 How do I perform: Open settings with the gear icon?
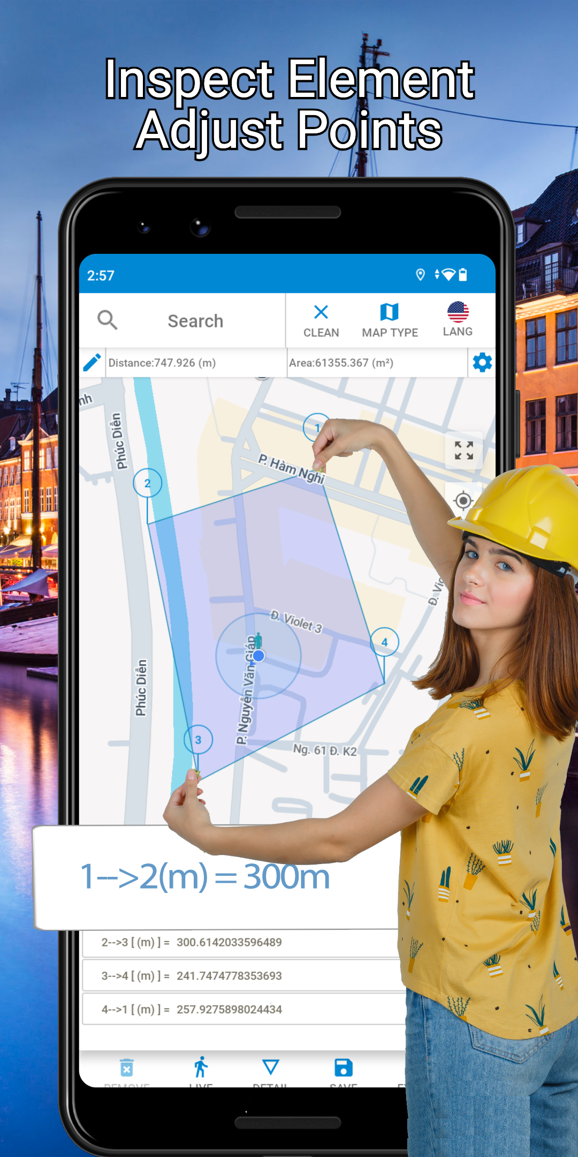click(482, 363)
